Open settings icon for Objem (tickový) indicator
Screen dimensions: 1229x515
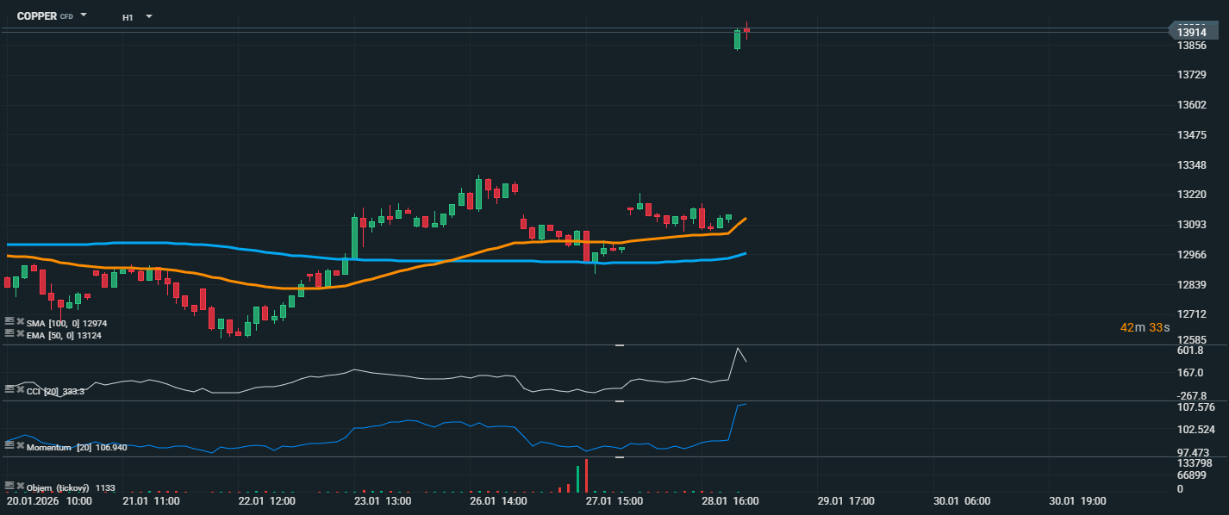click(x=9, y=487)
